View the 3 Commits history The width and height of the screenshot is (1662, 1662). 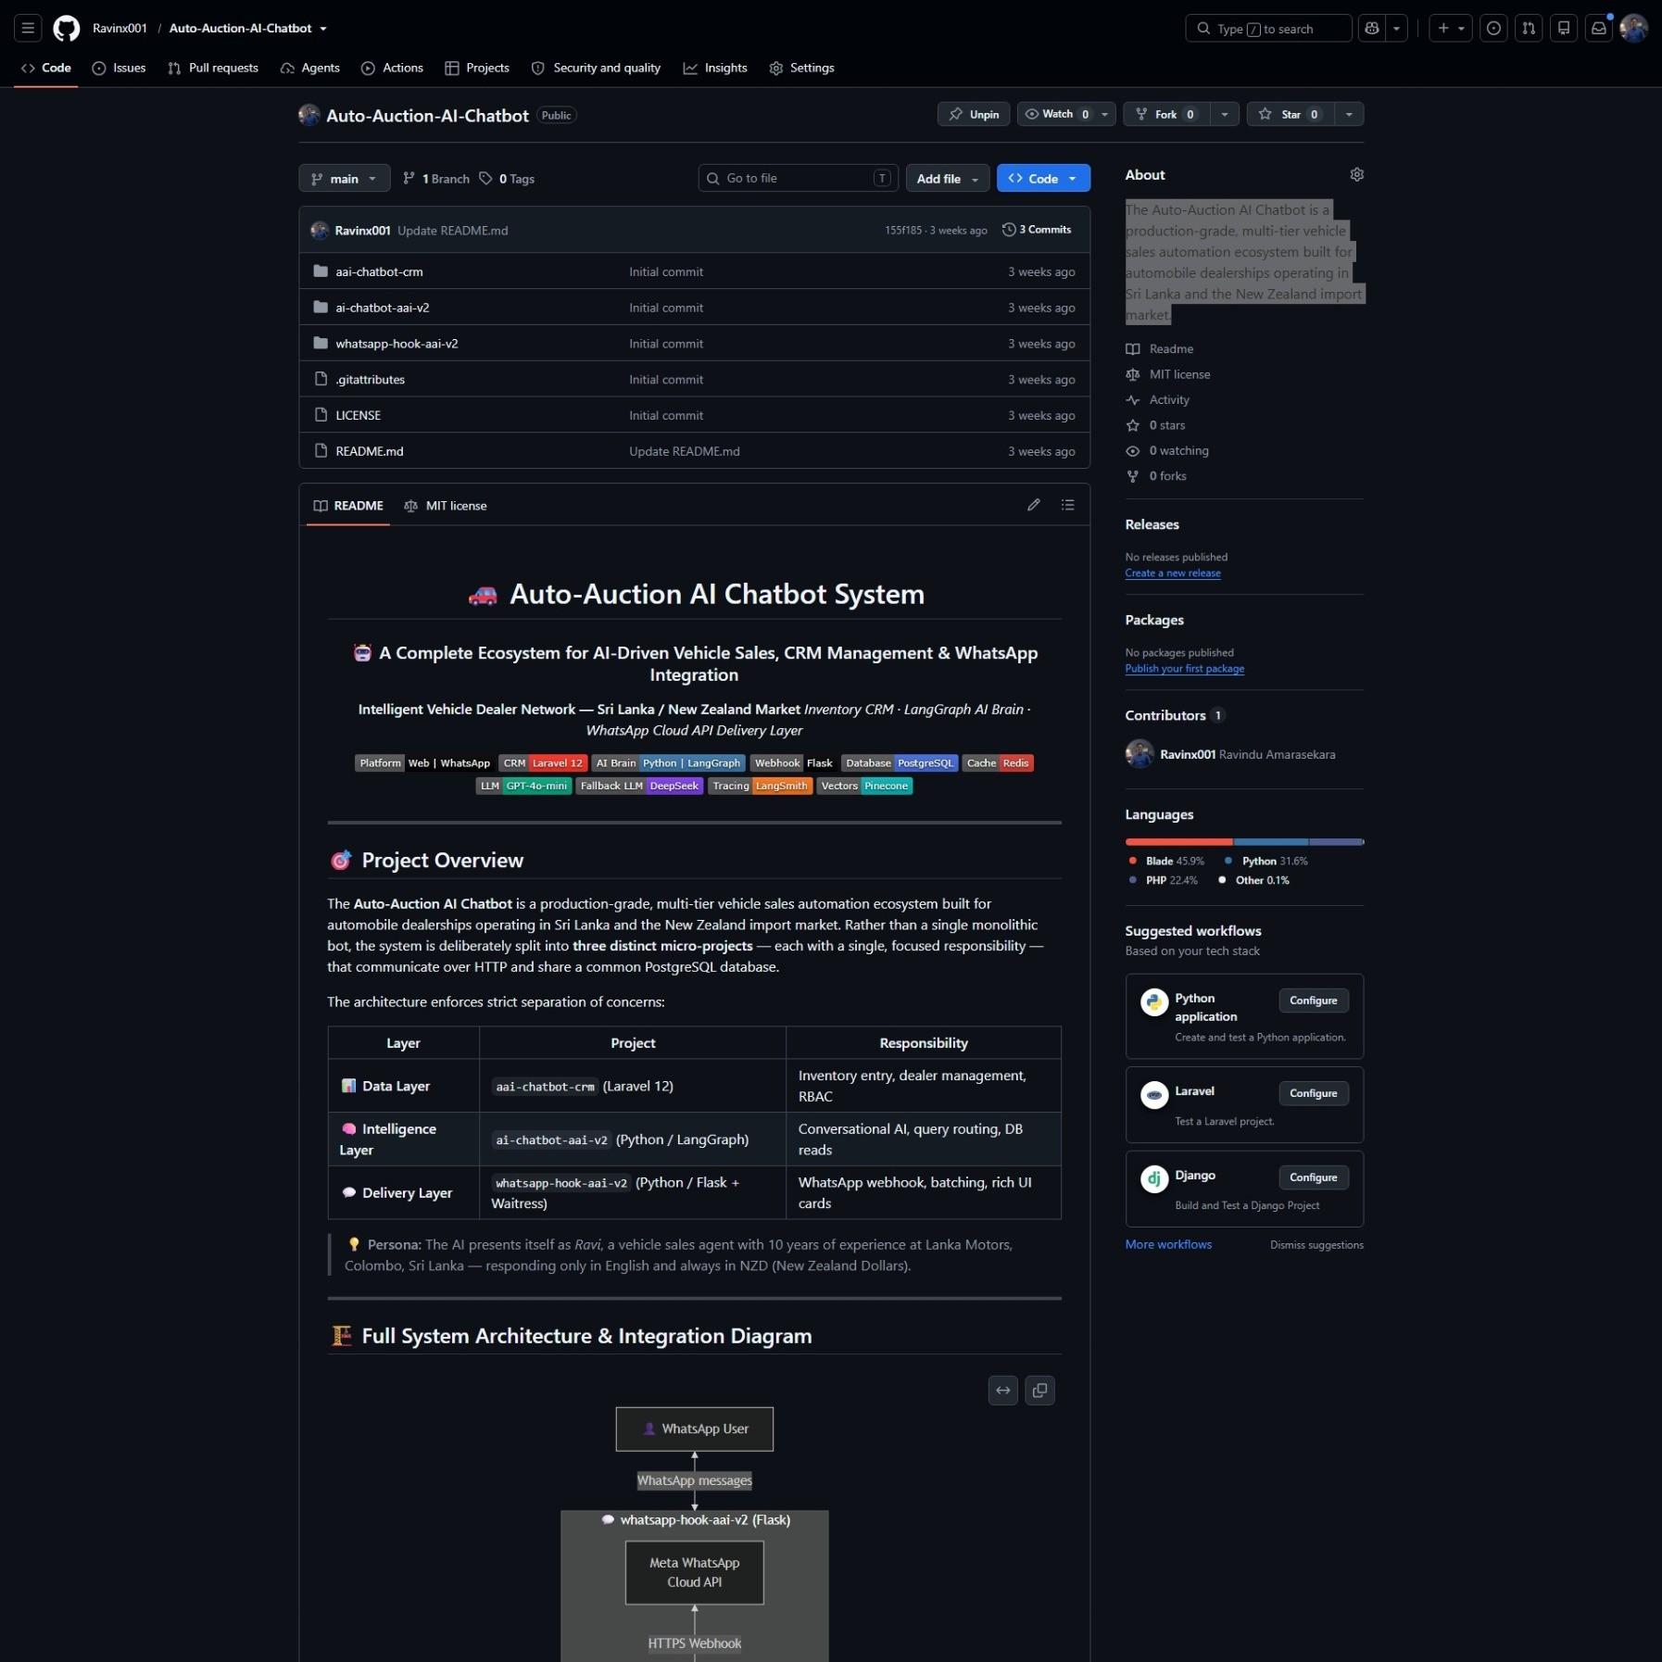point(1037,230)
